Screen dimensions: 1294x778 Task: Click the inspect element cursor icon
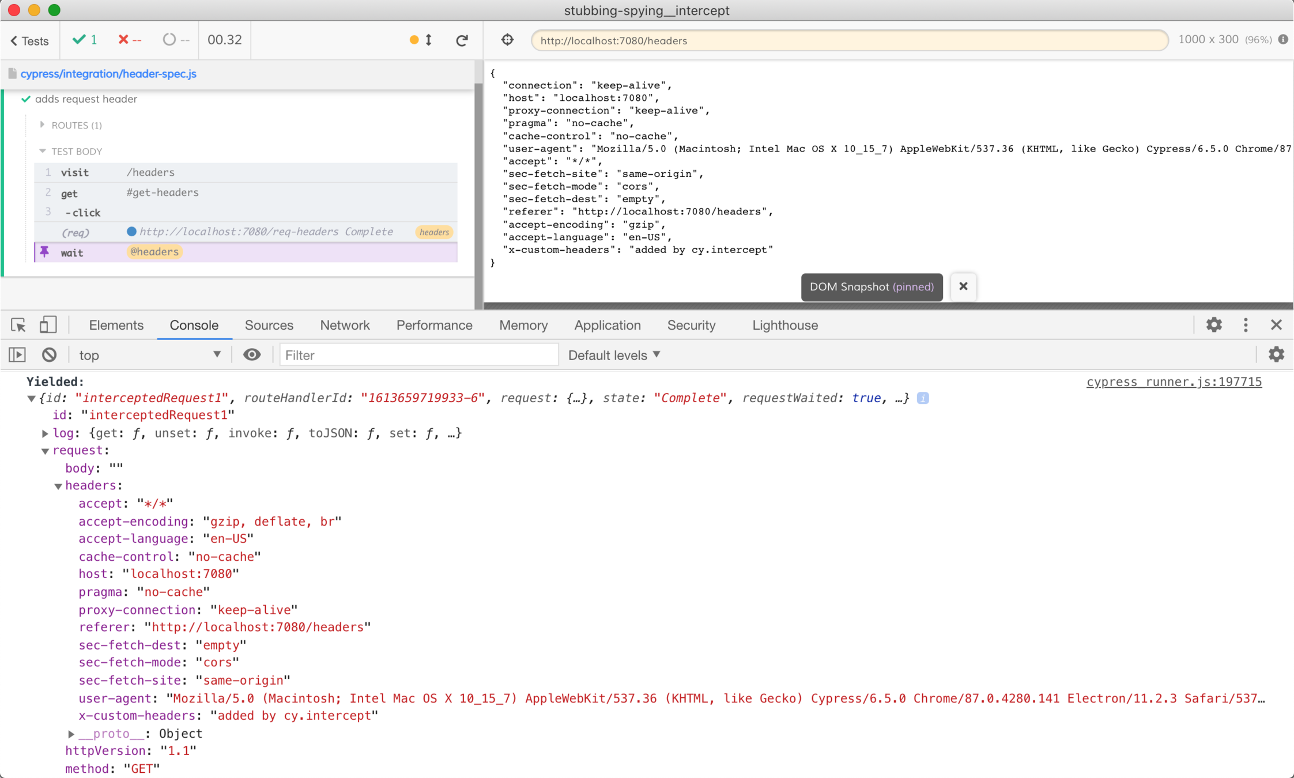click(x=18, y=325)
